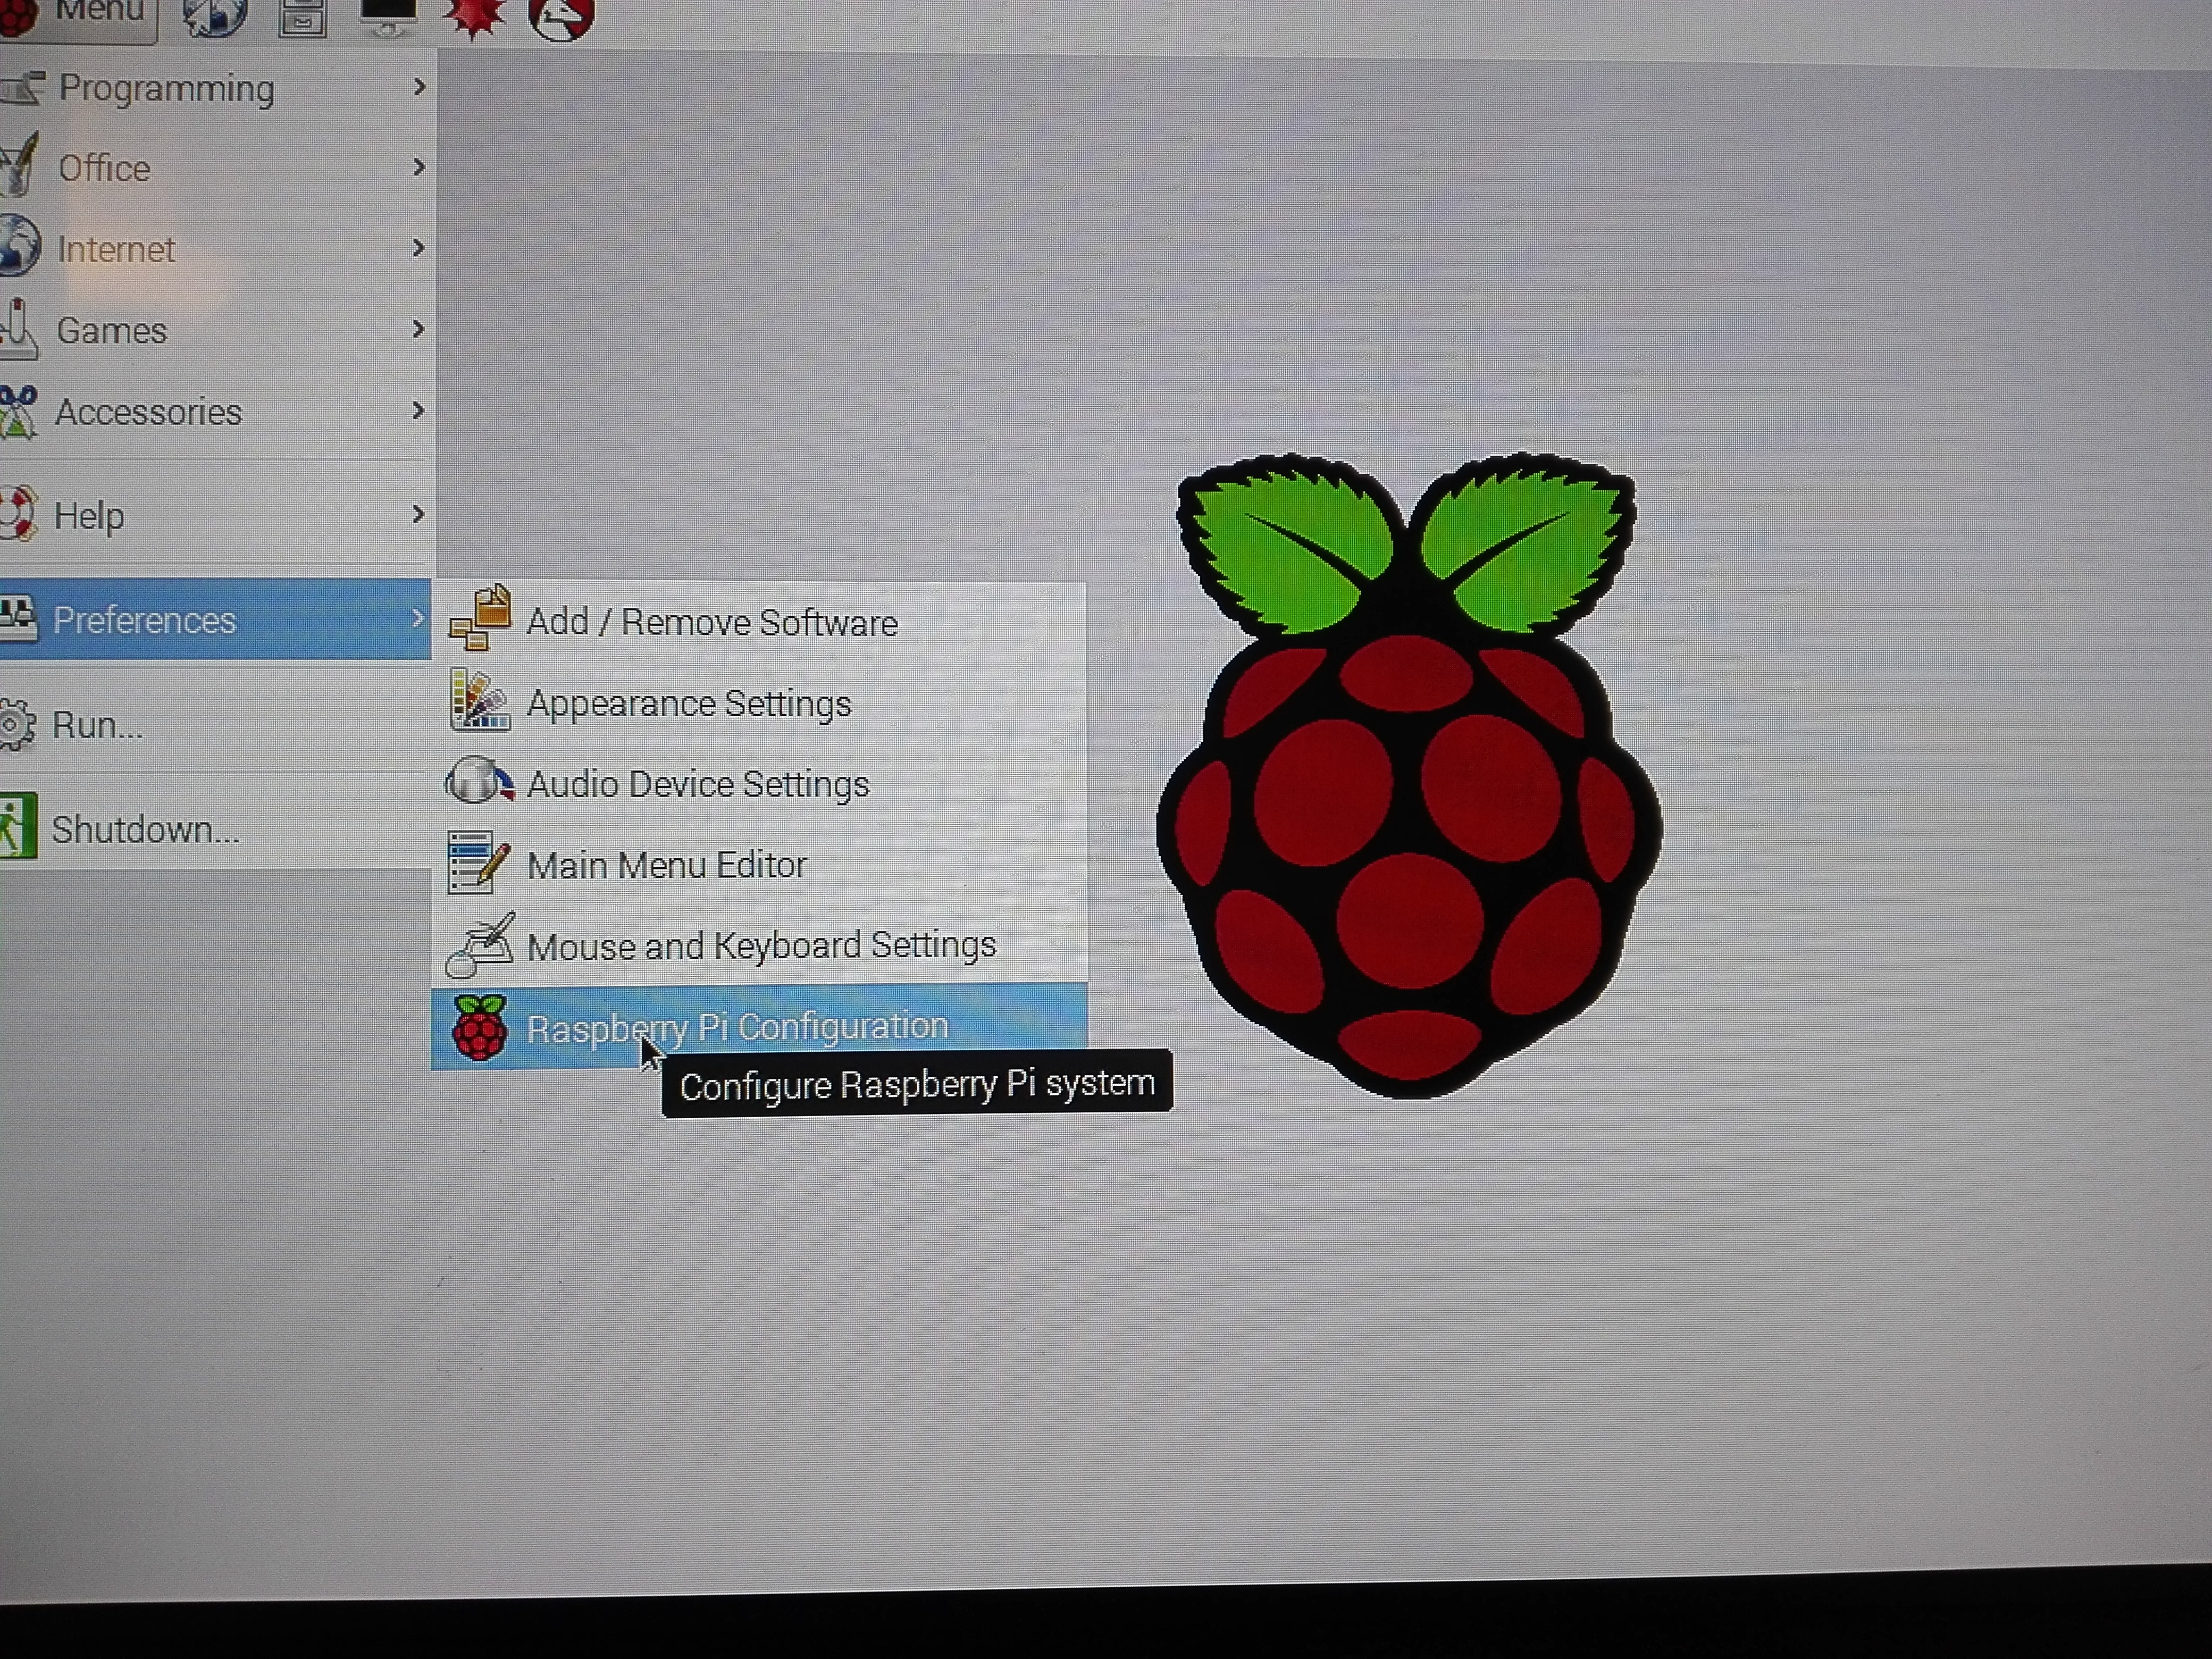Click the Add / Remove Software package icon

481,619
